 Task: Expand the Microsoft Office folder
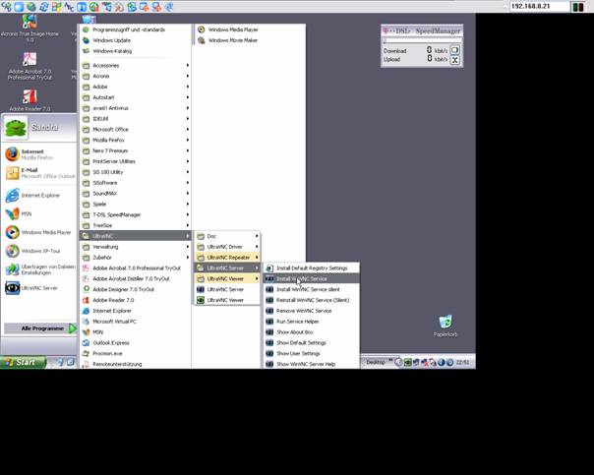point(136,130)
